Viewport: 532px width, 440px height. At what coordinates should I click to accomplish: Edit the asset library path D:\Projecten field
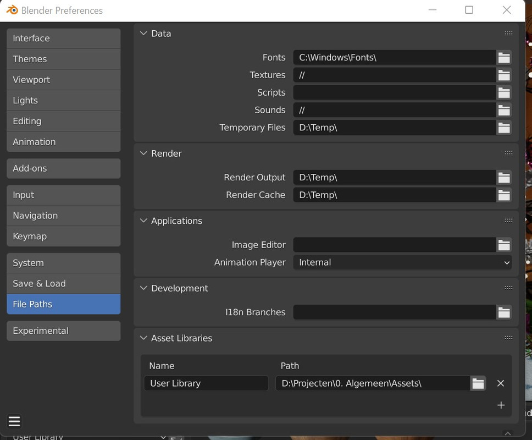[x=373, y=383]
